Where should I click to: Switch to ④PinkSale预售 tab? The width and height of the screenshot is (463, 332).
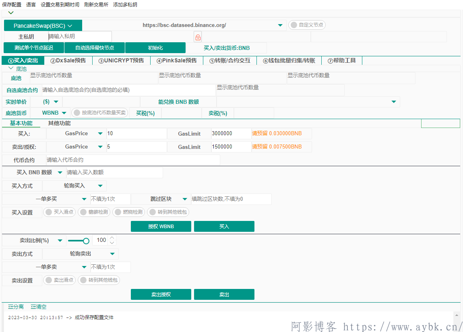177,60
